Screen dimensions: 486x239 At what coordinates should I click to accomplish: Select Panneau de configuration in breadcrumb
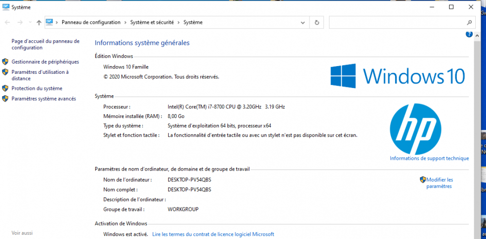[x=91, y=22]
